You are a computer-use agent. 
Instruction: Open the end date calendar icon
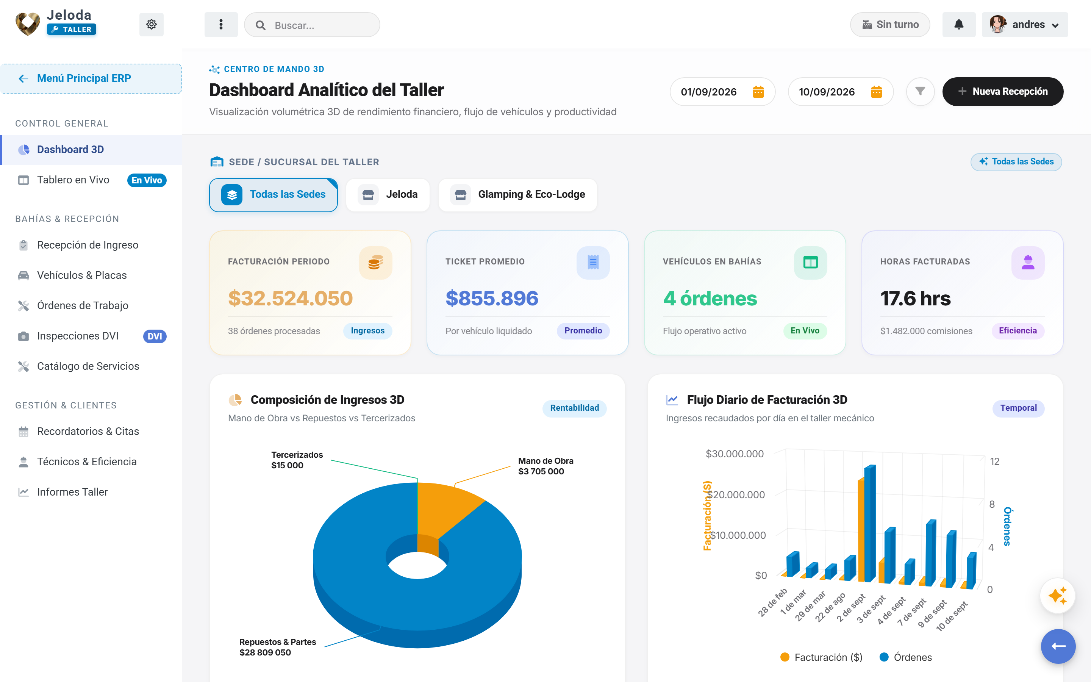(x=877, y=92)
